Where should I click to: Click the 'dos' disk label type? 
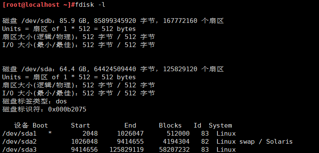coord(61,101)
